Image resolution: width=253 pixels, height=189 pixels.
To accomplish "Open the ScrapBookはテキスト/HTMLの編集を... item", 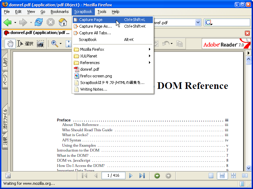I will pyautogui.click(x=113, y=83).
